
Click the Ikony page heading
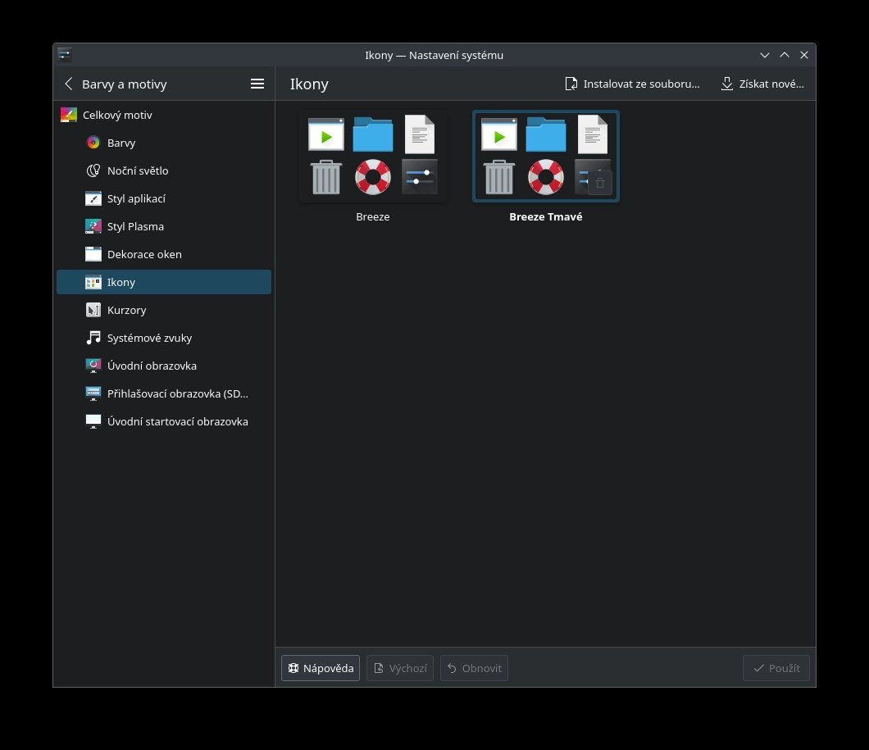point(309,84)
